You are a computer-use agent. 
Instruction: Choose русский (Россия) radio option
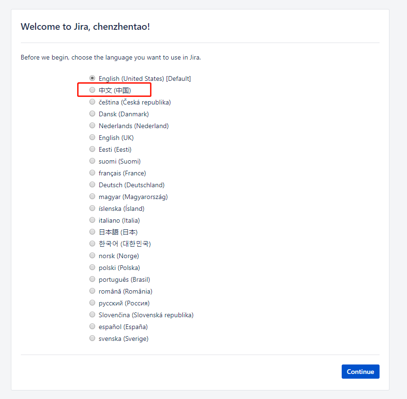[x=92, y=303]
